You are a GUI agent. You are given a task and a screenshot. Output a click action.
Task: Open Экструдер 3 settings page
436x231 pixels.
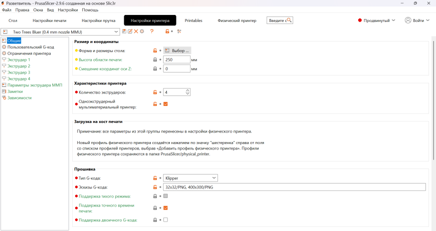pos(19,72)
